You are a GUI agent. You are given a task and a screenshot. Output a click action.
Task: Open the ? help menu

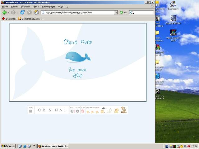pos(67,7)
